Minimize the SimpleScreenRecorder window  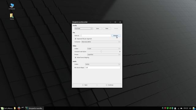click(111, 22)
